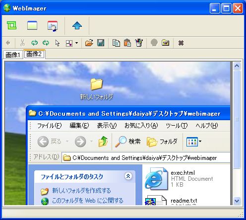Image resolution: width=246 pixels, height=220 pixels.
Task: Minimize the WebImager window
Action: point(215,8)
